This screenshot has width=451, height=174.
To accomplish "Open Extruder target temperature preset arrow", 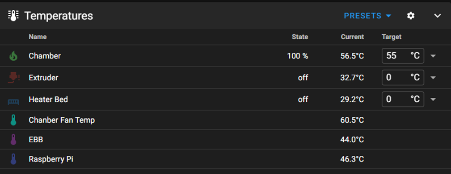I will pyautogui.click(x=433, y=78).
